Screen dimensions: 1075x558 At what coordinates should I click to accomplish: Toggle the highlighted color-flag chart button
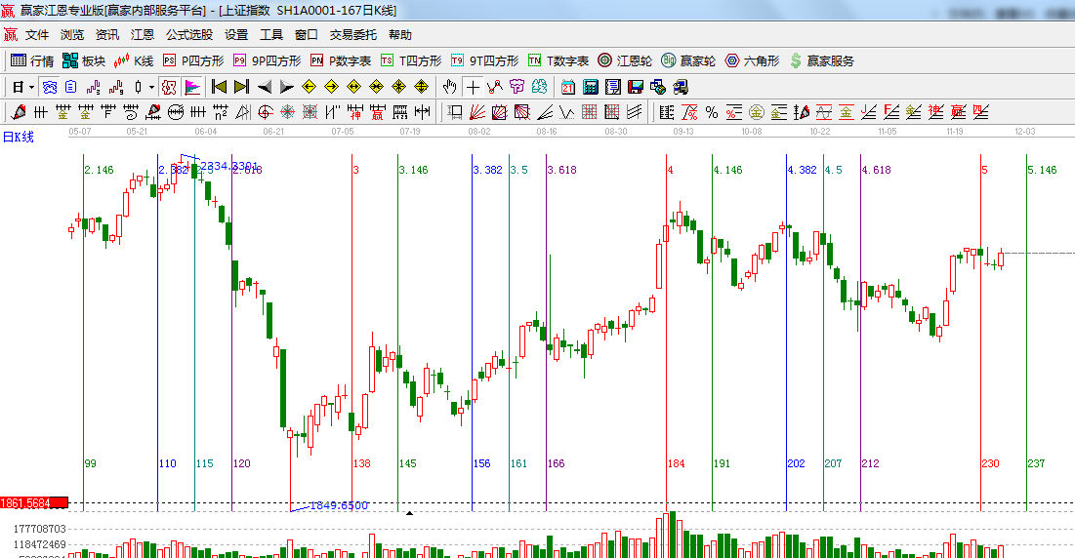[192, 87]
